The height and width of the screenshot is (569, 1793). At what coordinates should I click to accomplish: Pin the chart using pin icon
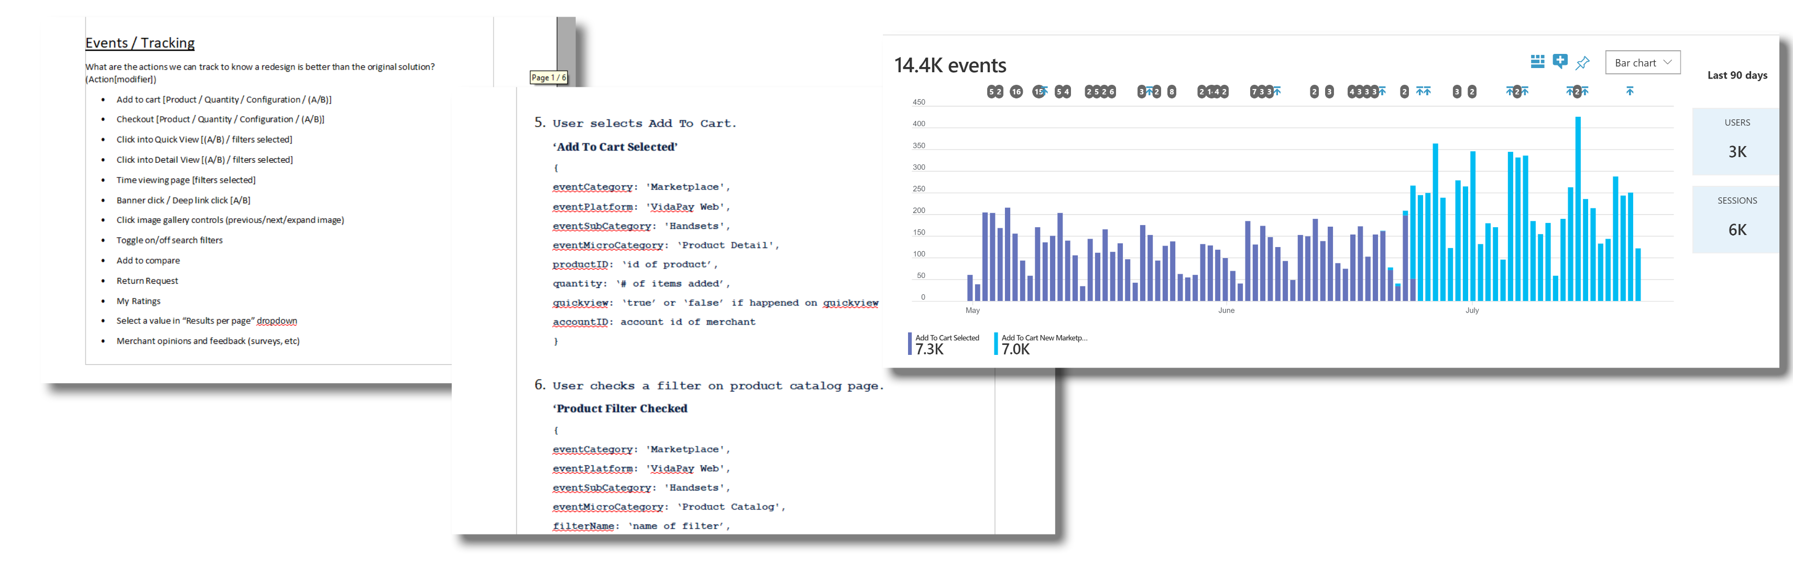click(x=1582, y=63)
